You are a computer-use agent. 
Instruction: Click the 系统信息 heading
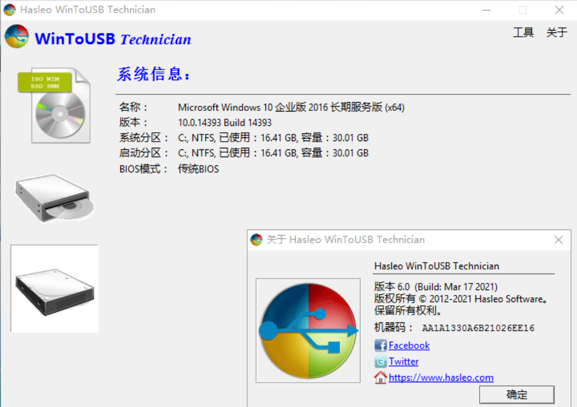[x=154, y=74]
